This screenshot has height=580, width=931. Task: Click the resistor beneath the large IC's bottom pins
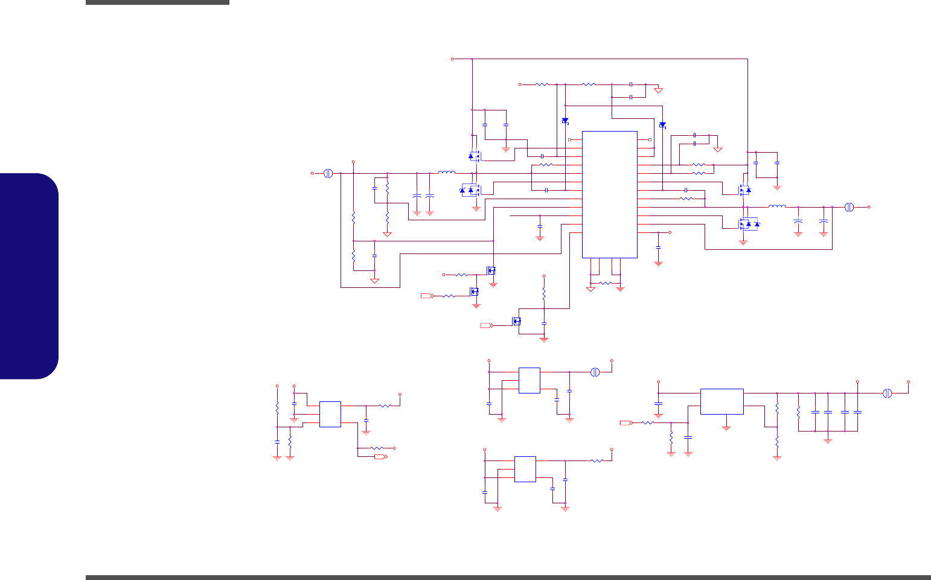(606, 283)
